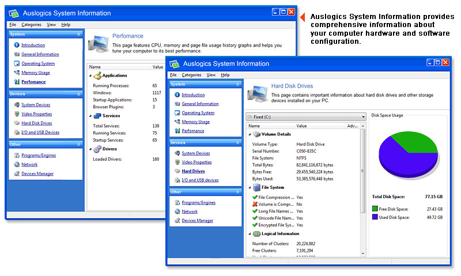Collapse the File System tree group
The height and width of the screenshot is (276, 461).
coord(250,187)
